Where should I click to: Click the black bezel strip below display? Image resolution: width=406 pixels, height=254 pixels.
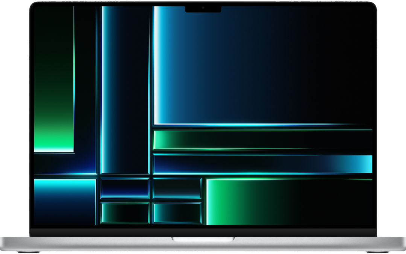[203, 232]
